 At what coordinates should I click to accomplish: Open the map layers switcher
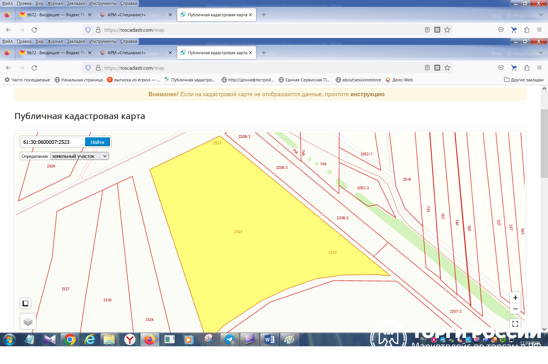pos(28,321)
